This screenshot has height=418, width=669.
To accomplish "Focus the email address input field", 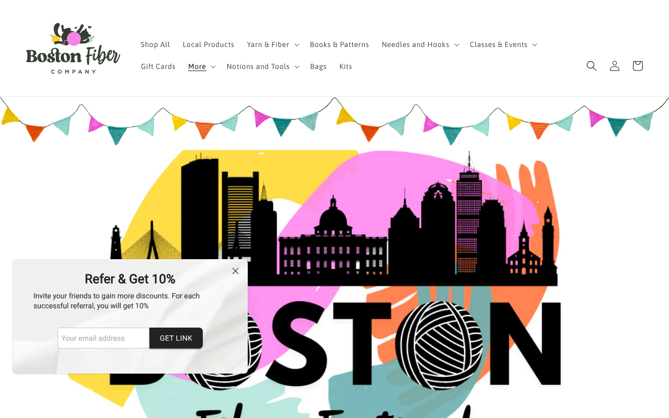I will (103, 338).
